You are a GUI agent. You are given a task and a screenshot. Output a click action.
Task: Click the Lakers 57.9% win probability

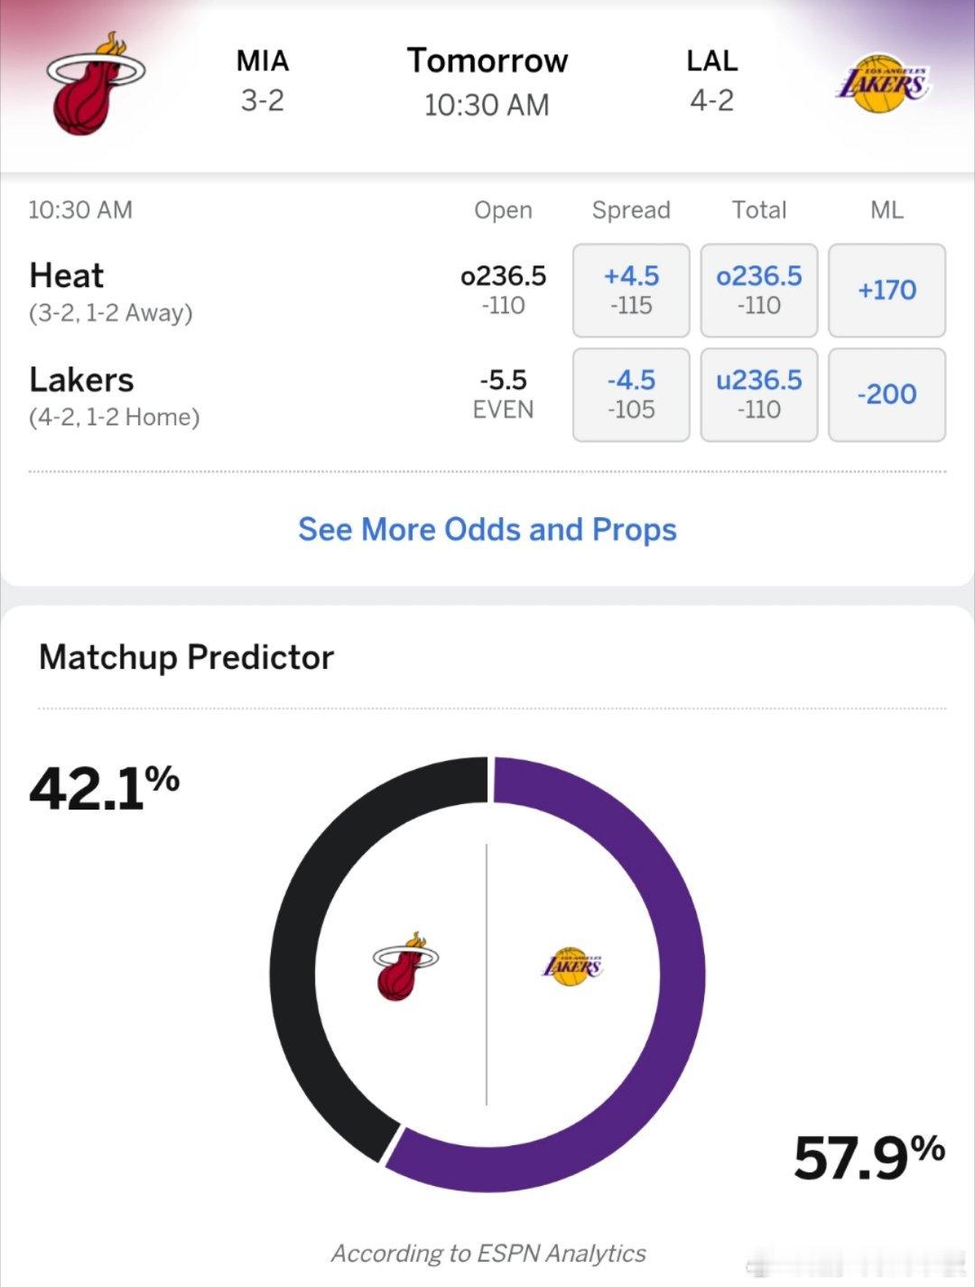[868, 1158]
